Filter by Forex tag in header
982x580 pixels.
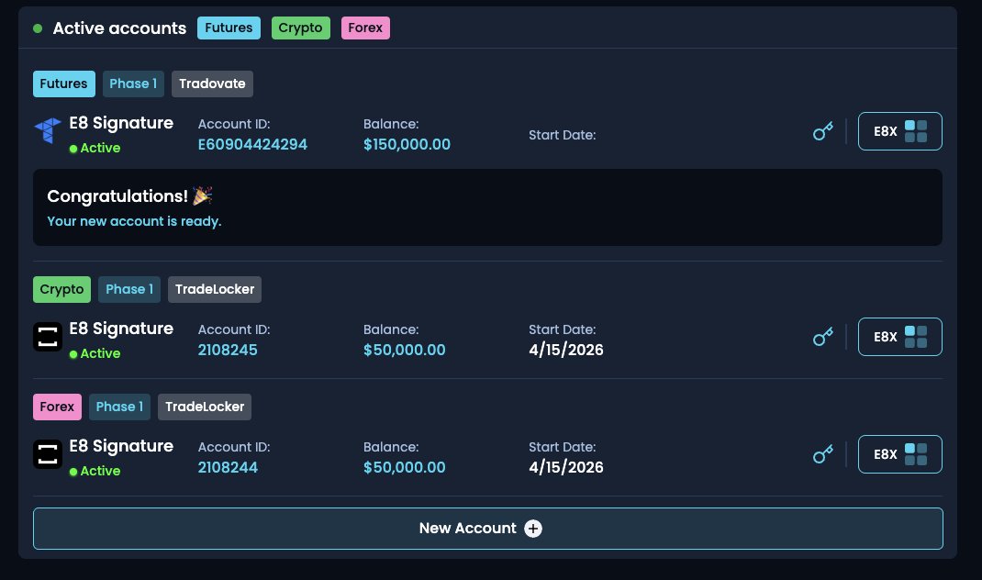[x=366, y=28]
